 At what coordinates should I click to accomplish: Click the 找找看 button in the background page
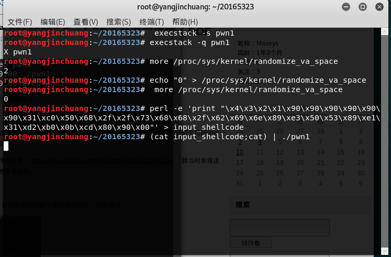(x=251, y=243)
